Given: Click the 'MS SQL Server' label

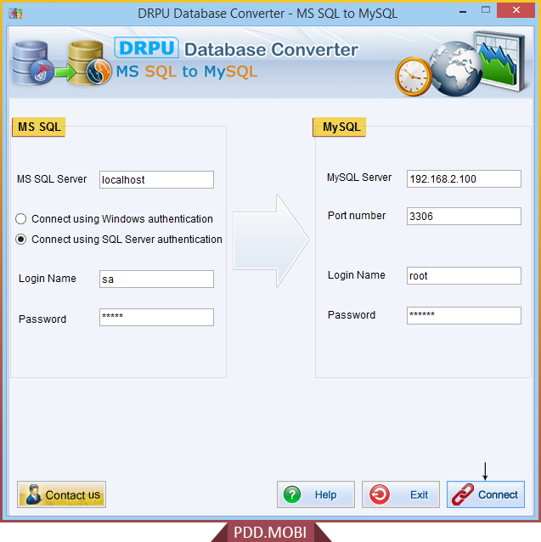Looking at the screenshot, I should 52,179.
